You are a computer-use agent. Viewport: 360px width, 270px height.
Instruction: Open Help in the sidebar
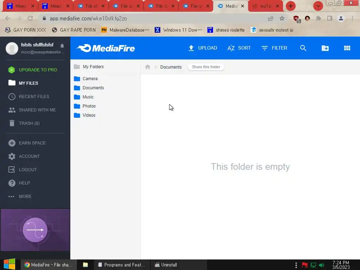click(x=19, y=183)
